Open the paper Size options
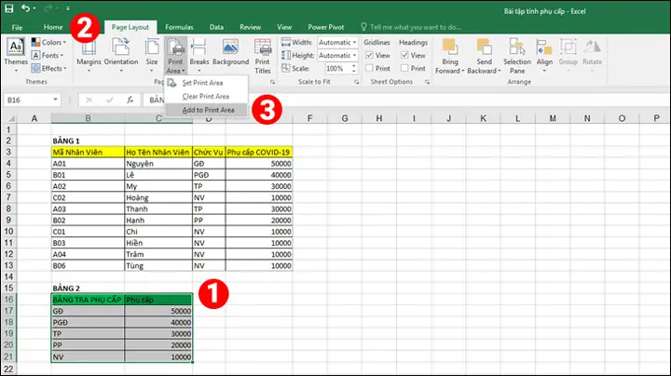This screenshot has width=671, height=376. click(152, 55)
